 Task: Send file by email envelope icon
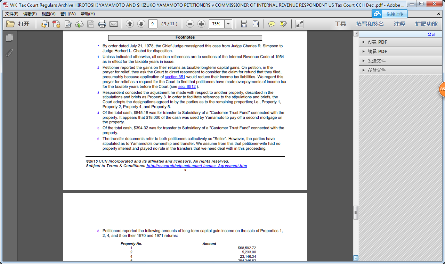[114, 24]
